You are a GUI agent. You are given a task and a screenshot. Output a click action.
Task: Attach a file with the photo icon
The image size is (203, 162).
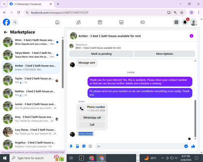pyautogui.click(x=78, y=146)
